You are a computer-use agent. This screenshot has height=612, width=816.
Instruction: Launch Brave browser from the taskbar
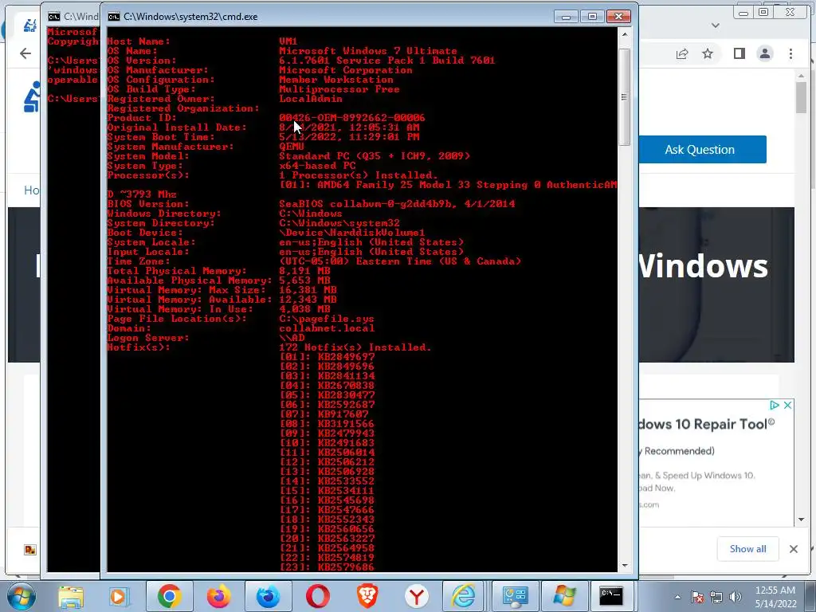pyautogui.click(x=367, y=596)
